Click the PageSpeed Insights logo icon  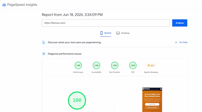coord(4,5)
